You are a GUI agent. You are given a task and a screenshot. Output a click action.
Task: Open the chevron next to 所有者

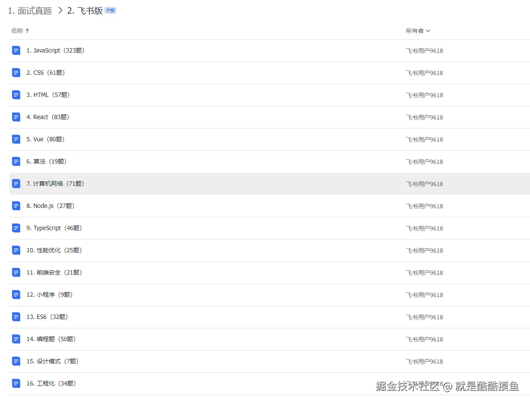pyautogui.click(x=428, y=30)
